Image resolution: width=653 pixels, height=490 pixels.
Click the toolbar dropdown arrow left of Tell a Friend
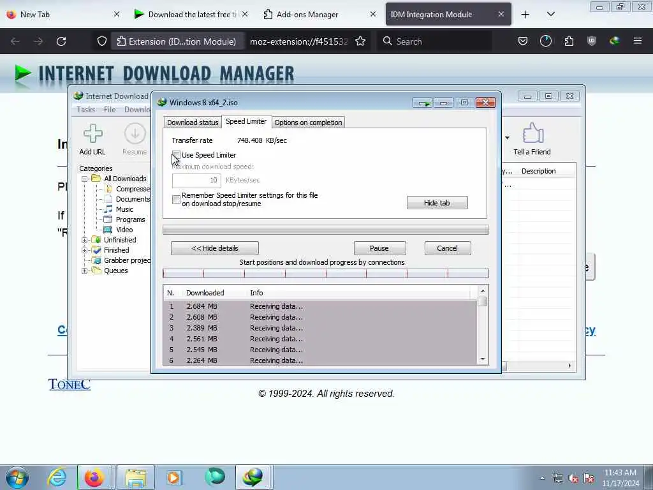(507, 138)
